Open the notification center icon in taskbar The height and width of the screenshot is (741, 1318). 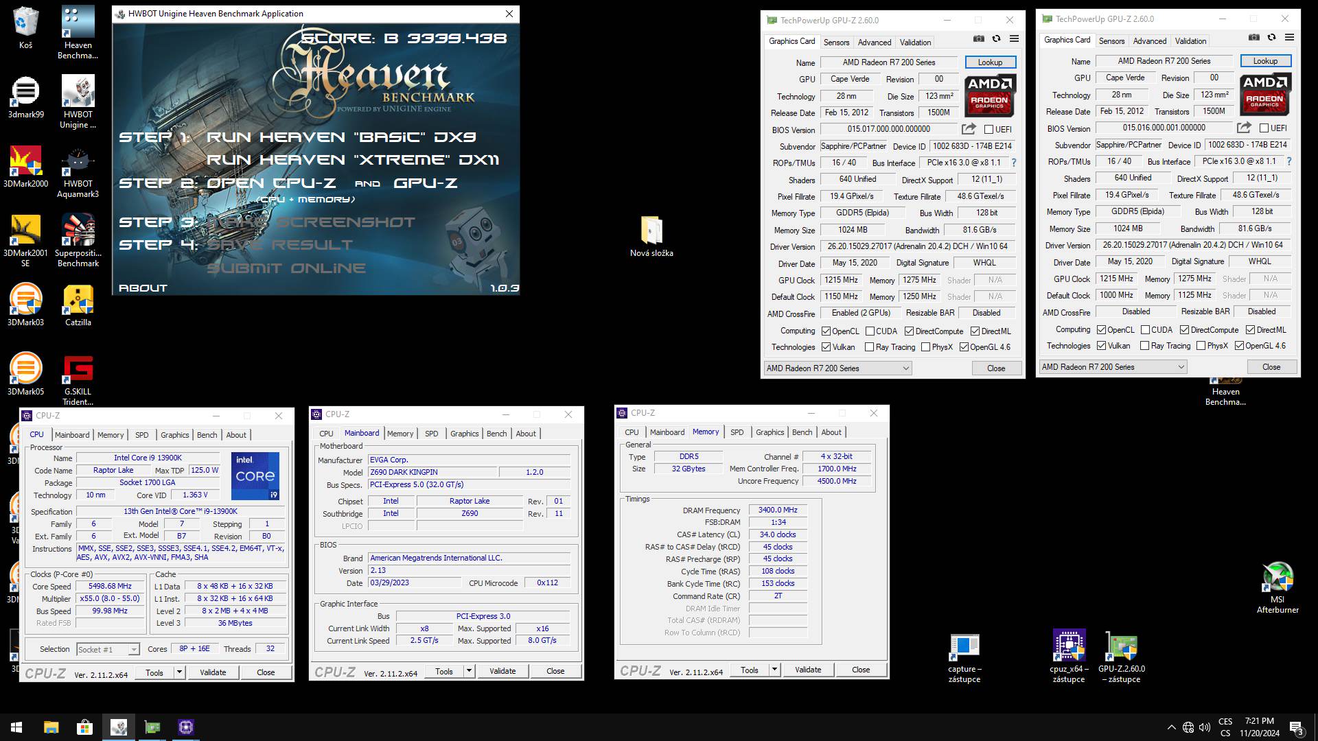1297,727
